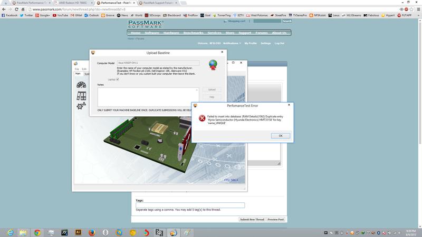
Task: Open Firefox from the taskbar
Action: point(92,232)
